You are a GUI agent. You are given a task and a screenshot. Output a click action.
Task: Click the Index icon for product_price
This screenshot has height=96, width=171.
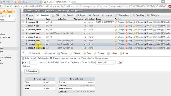(154, 37)
